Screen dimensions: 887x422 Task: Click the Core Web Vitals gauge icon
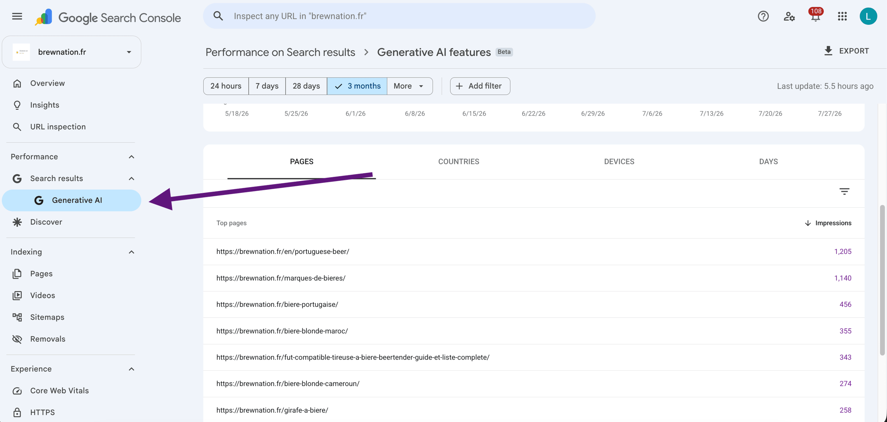coord(17,391)
